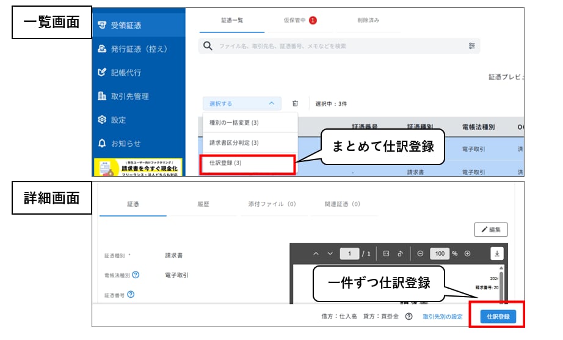This screenshot has width=563, height=340.
Task: Zoom out the PDF preview
Action: point(421,253)
